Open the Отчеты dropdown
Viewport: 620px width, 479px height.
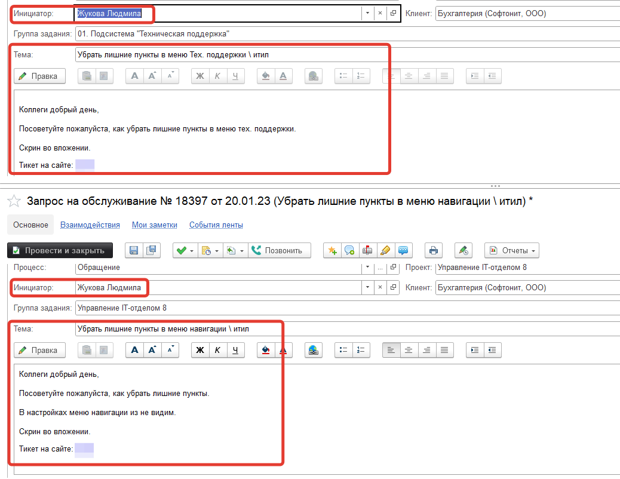coord(512,251)
